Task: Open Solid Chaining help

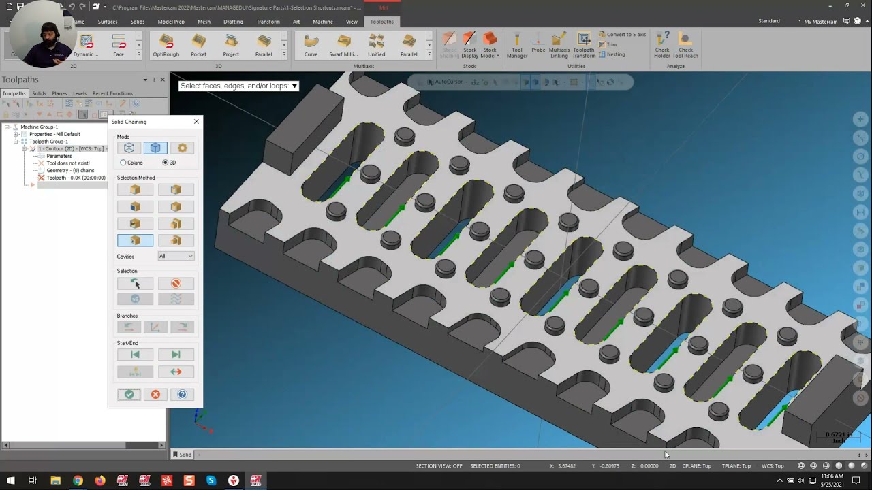Action: 182,395
